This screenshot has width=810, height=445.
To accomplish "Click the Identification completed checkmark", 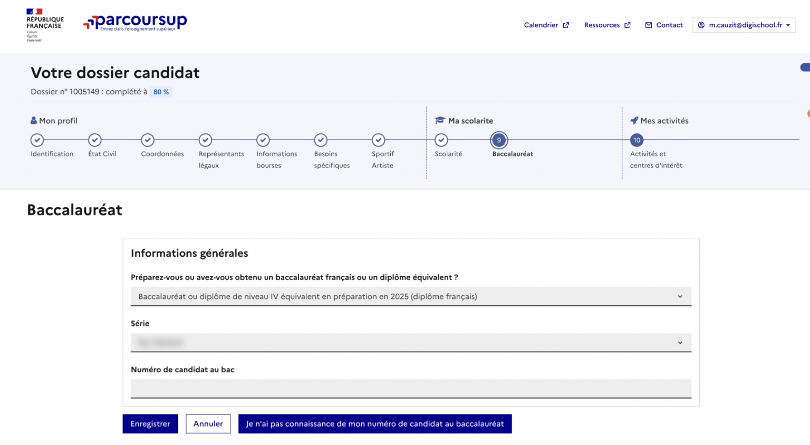I will coord(37,140).
